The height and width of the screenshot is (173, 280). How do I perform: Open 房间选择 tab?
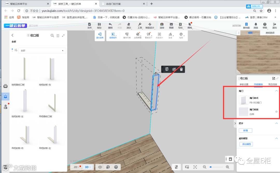[x=270, y=33]
